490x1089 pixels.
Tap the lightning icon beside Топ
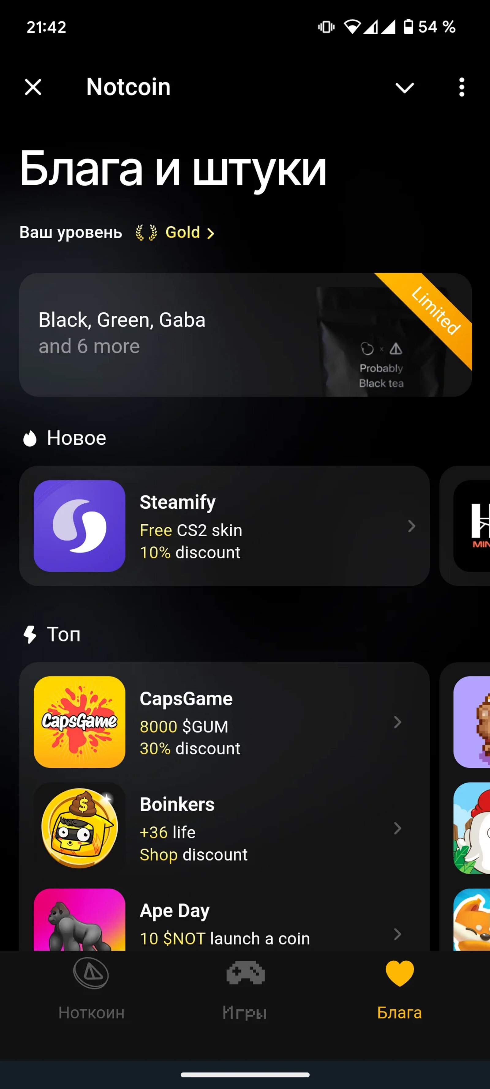click(x=30, y=634)
